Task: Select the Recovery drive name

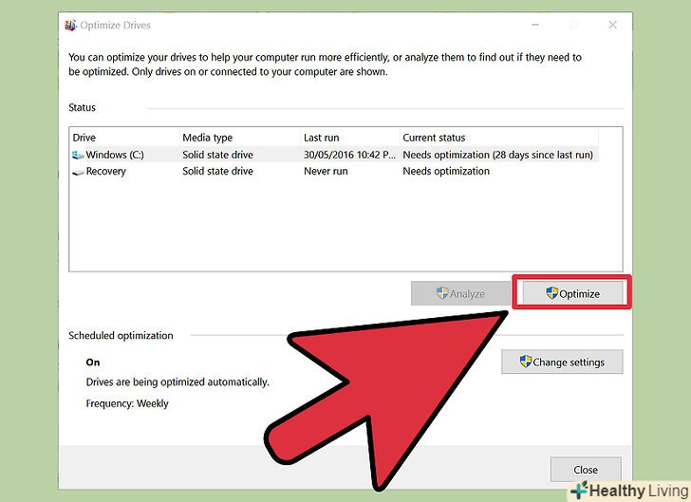Action: pyautogui.click(x=106, y=172)
